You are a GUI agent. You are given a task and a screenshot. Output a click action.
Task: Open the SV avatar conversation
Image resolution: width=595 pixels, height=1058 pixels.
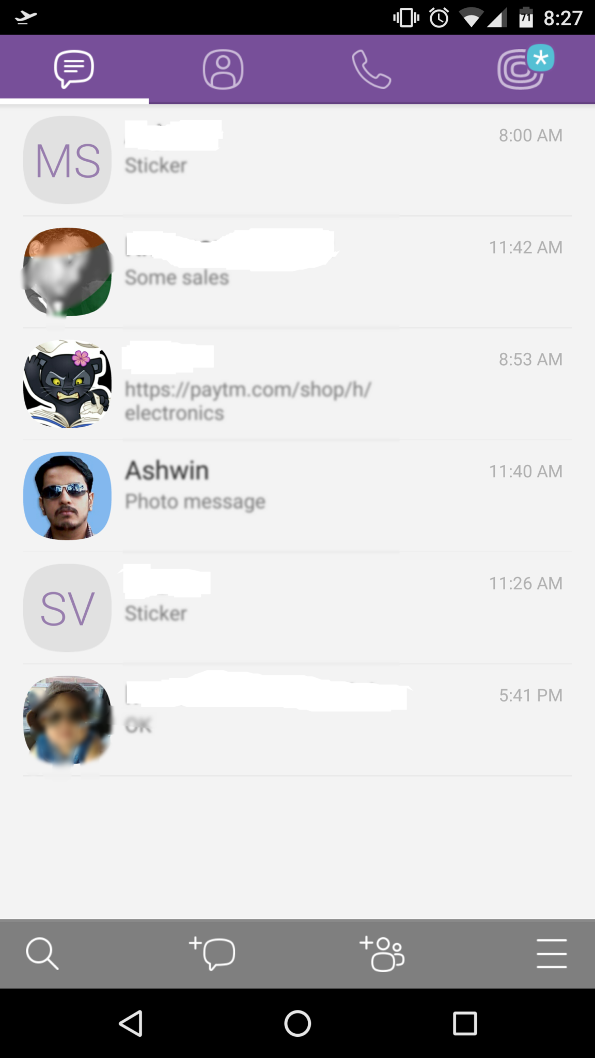click(297, 608)
